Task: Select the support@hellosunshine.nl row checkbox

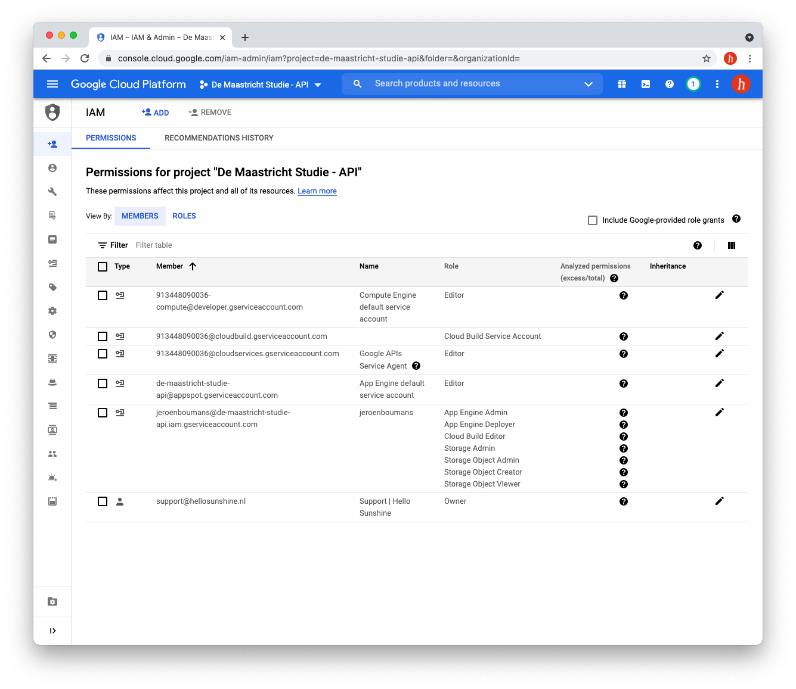Action: pos(103,501)
